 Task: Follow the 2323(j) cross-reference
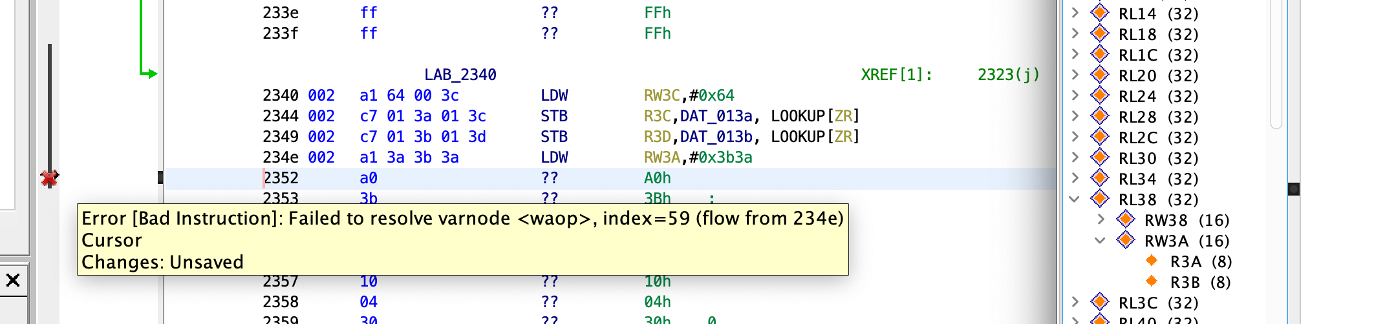tap(1008, 75)
